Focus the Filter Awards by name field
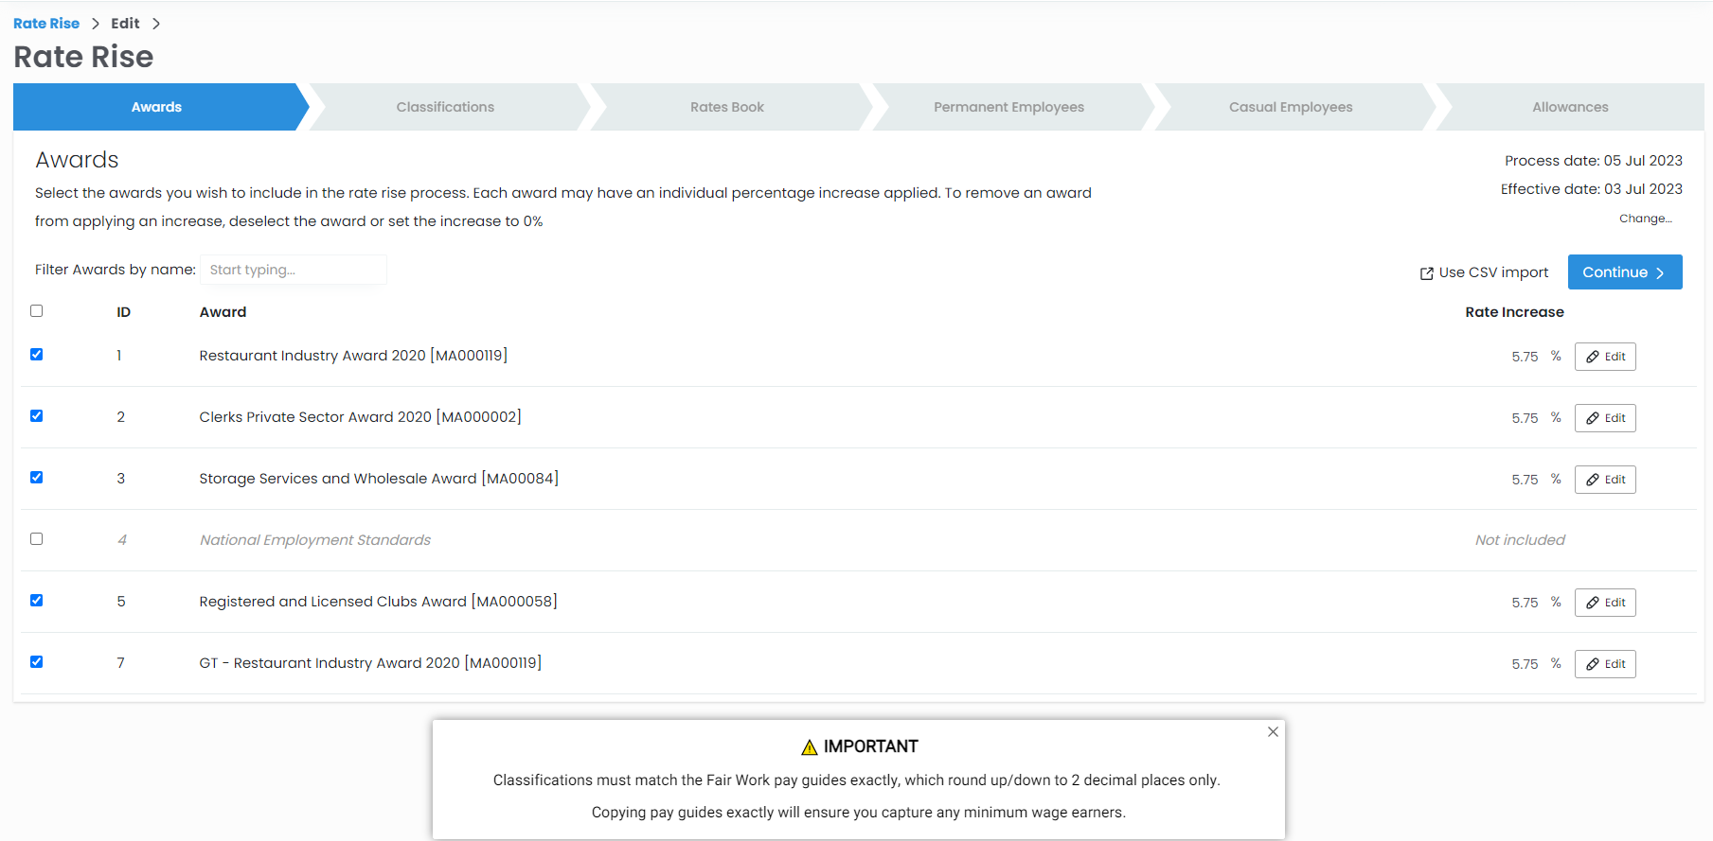 293,270
